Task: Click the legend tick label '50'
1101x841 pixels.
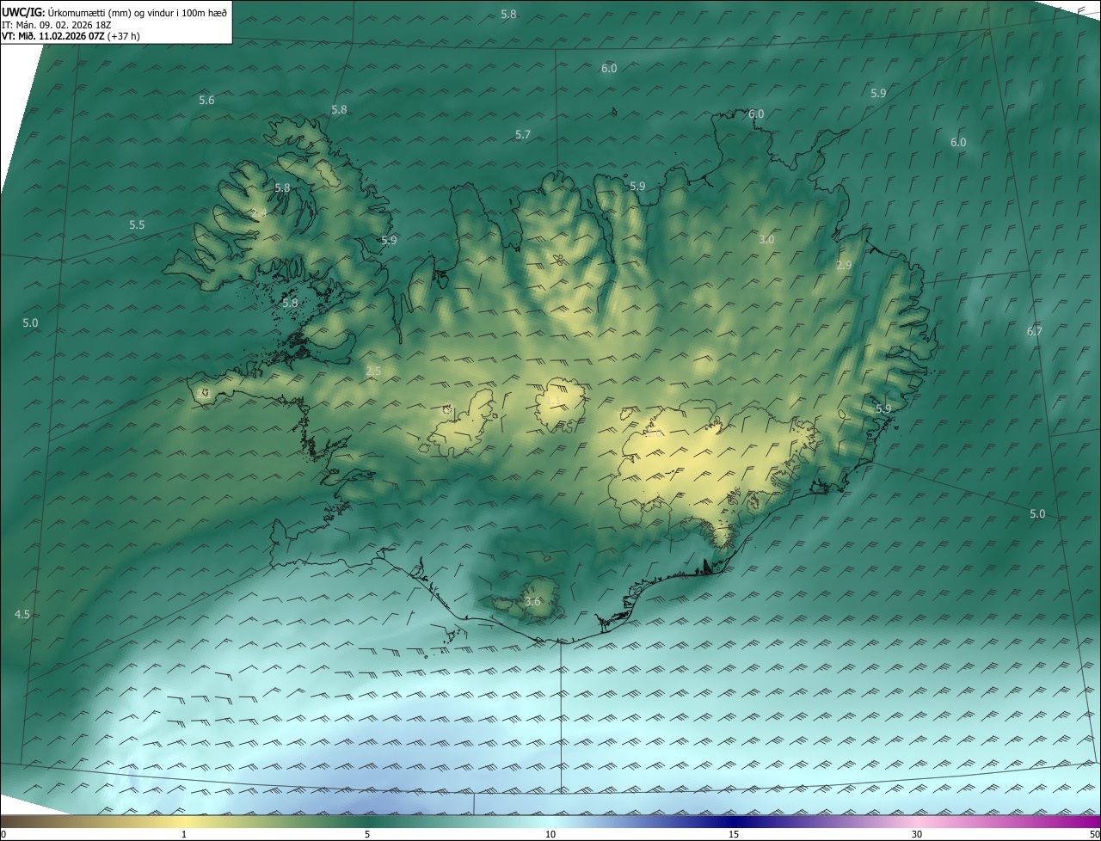Action: [1093, 834]
